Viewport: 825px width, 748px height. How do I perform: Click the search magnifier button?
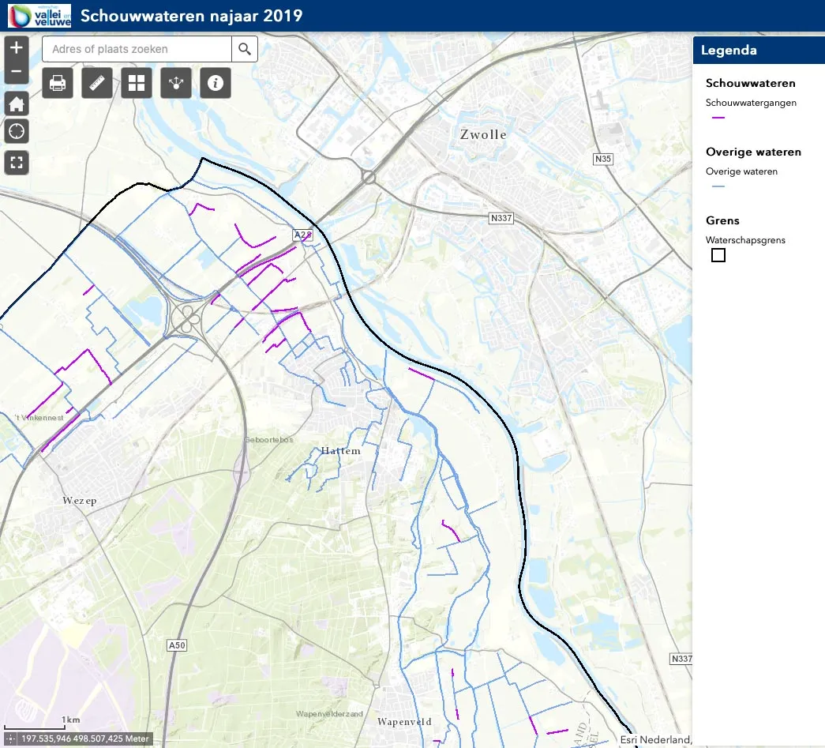coord(245,49)
